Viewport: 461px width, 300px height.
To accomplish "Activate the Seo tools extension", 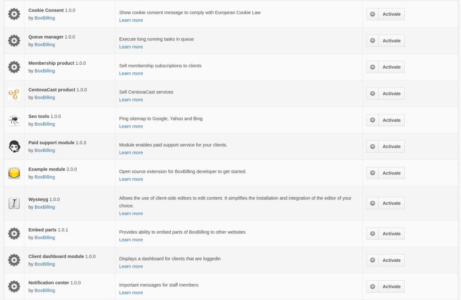I will pyautogui.click(x=391, y=120).
